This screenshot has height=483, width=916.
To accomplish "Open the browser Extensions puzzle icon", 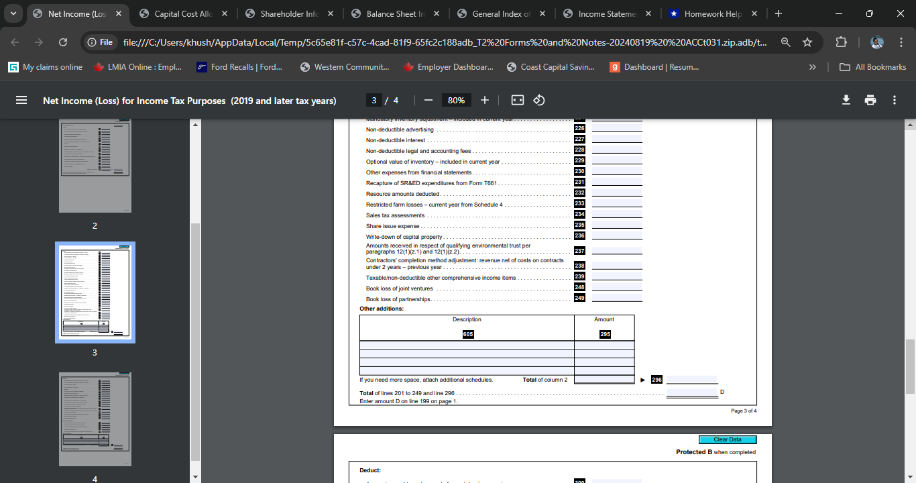I will coord(841,41).
